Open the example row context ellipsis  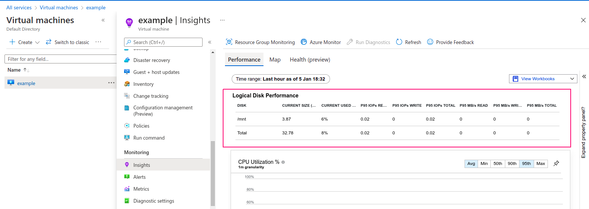[111, 83]
